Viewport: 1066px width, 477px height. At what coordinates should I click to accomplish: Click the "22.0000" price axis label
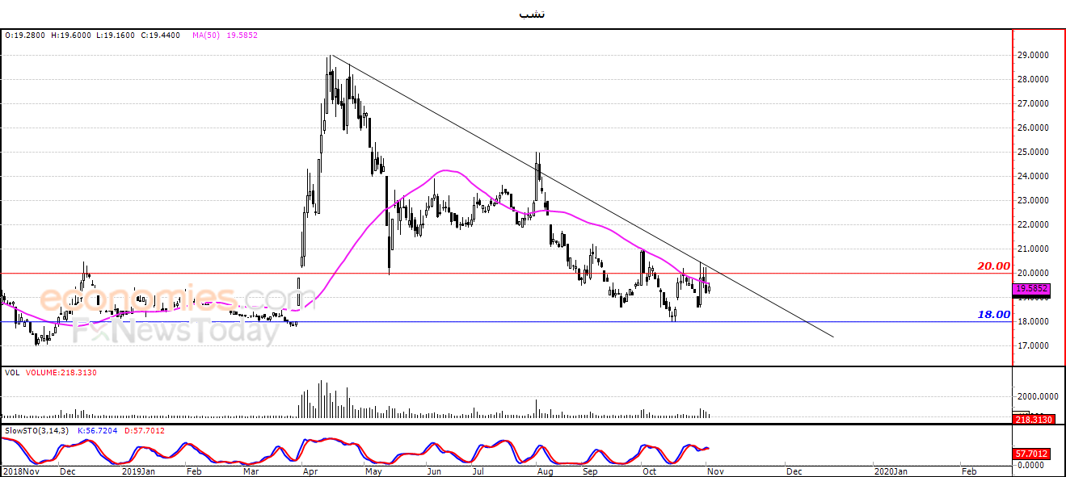1034,225
